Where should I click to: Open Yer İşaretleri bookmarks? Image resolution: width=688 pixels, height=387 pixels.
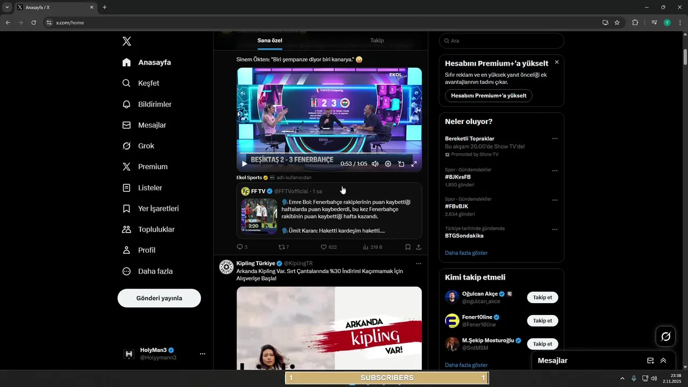[x=150, y=209]
